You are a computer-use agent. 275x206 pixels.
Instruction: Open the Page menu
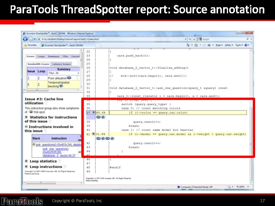point(219,45)
